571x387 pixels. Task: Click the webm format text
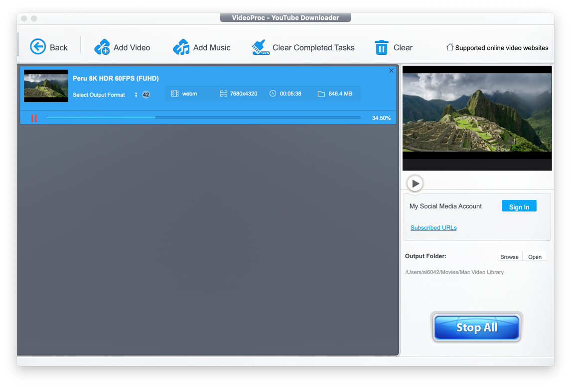pyautogui.click(x=189, y=94)
